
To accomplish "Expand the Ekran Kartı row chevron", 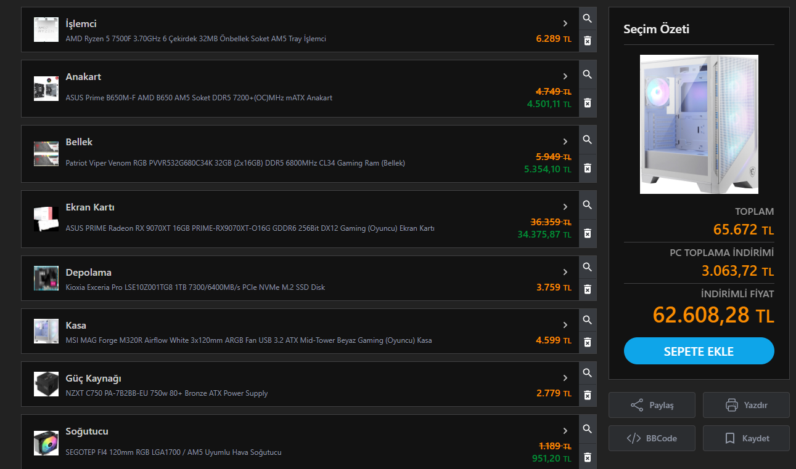I will [x=565, y=207].
